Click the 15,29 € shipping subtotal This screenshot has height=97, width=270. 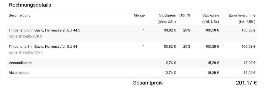[x=249, y=63]
